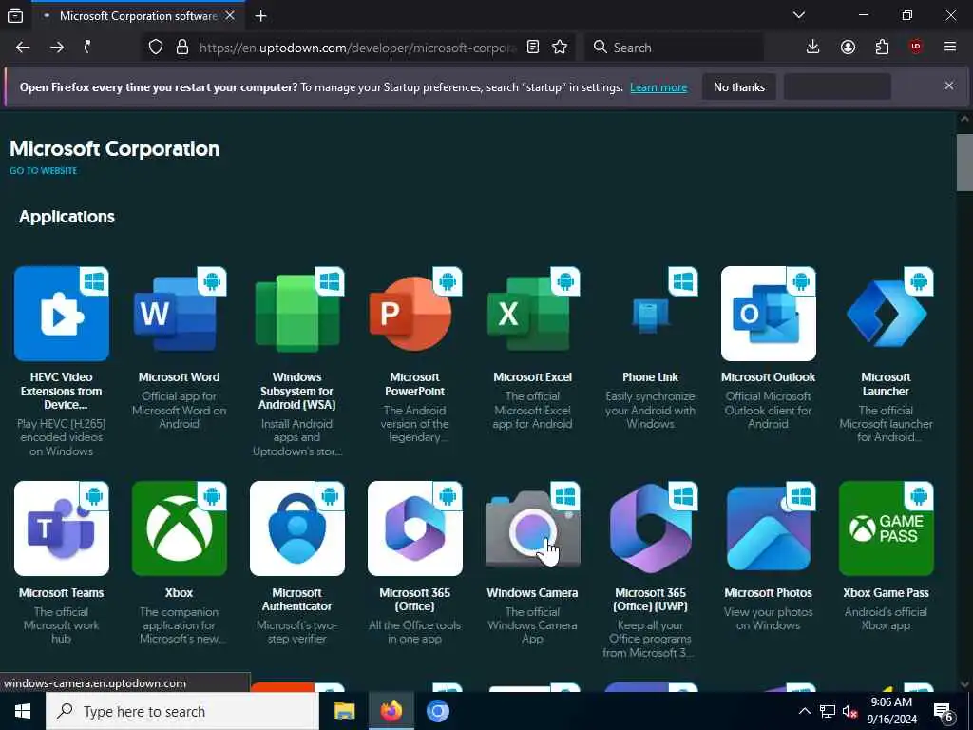Click the Xbox Game Pass title text
Screen dimensions: 973x730
click(886, 593)
